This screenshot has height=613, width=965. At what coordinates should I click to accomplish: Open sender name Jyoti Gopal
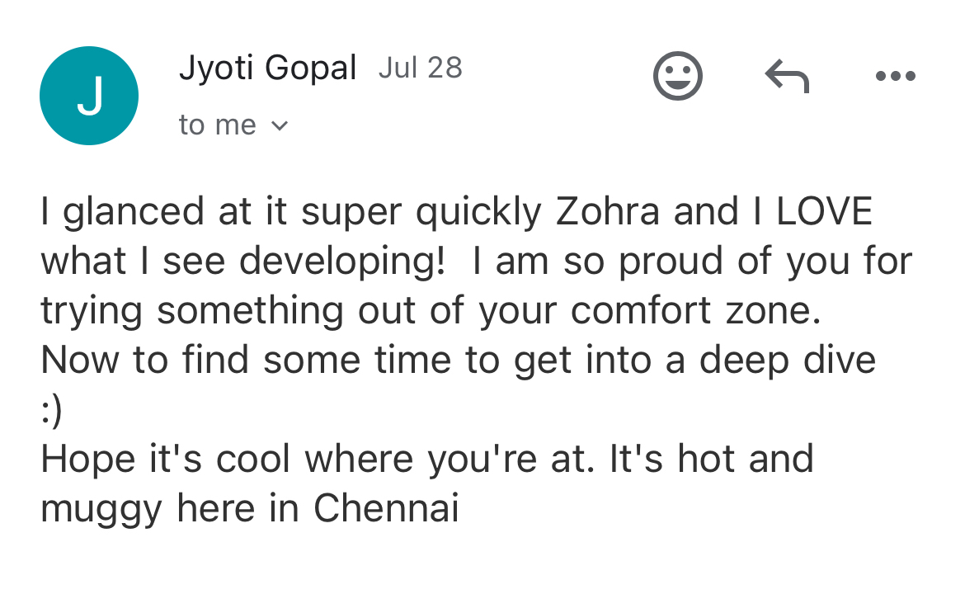(x=267, y=68)
